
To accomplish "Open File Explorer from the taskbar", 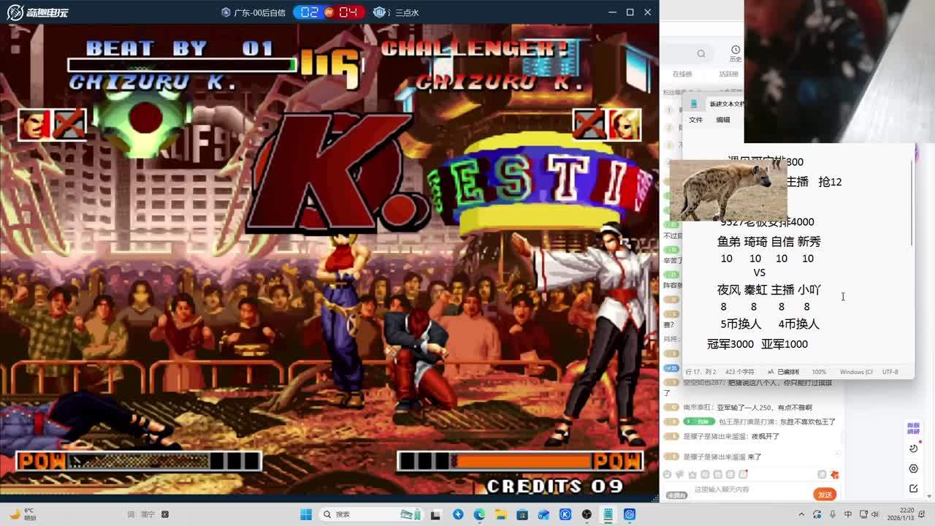I will click(500, 514).
